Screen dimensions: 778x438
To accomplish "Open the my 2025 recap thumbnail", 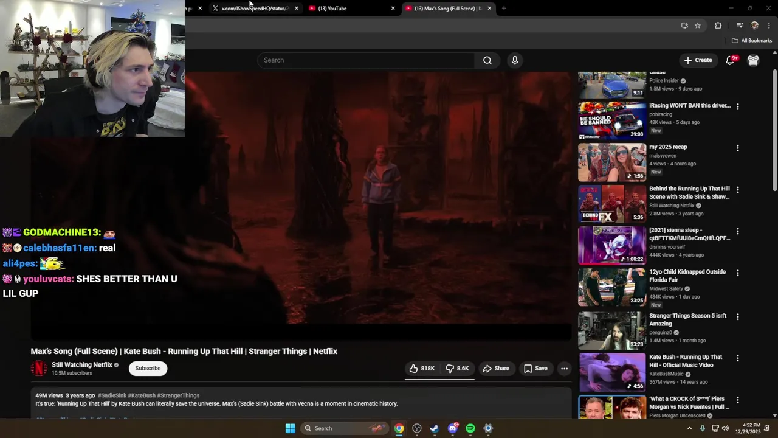I will [x=612, y=162].
